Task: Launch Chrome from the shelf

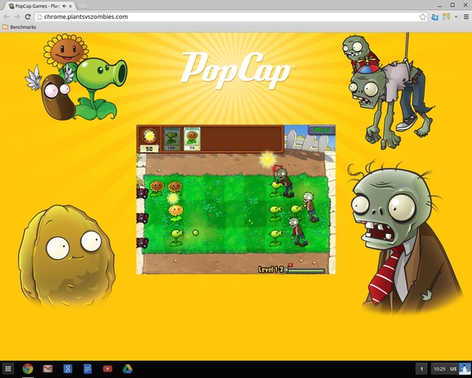Action: [28, 369]
